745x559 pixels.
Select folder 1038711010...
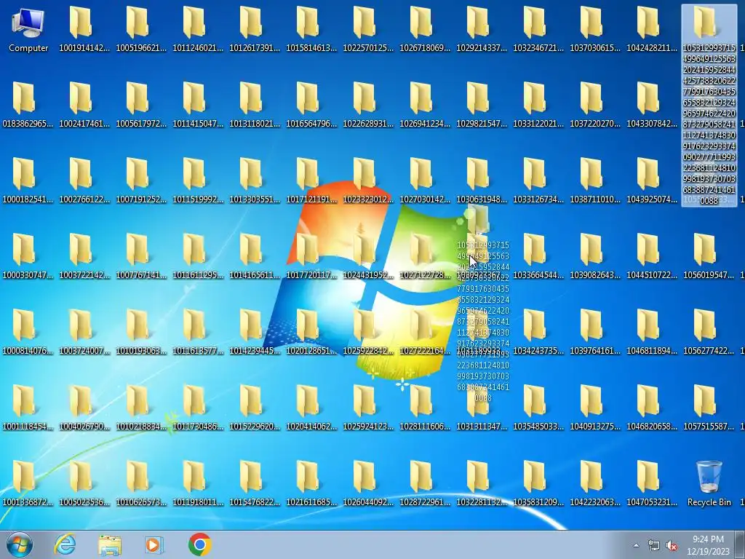(x=595, y=181)
